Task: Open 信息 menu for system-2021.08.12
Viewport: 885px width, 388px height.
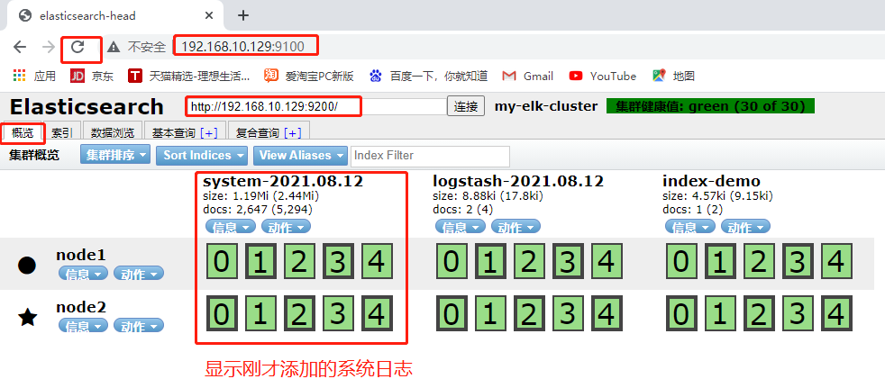Action: (x=231, y=227)
